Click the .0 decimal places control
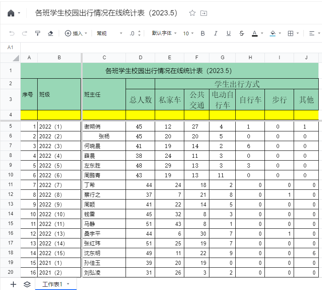This screenshot has width=322, height=290. click(x=132, y=33)
